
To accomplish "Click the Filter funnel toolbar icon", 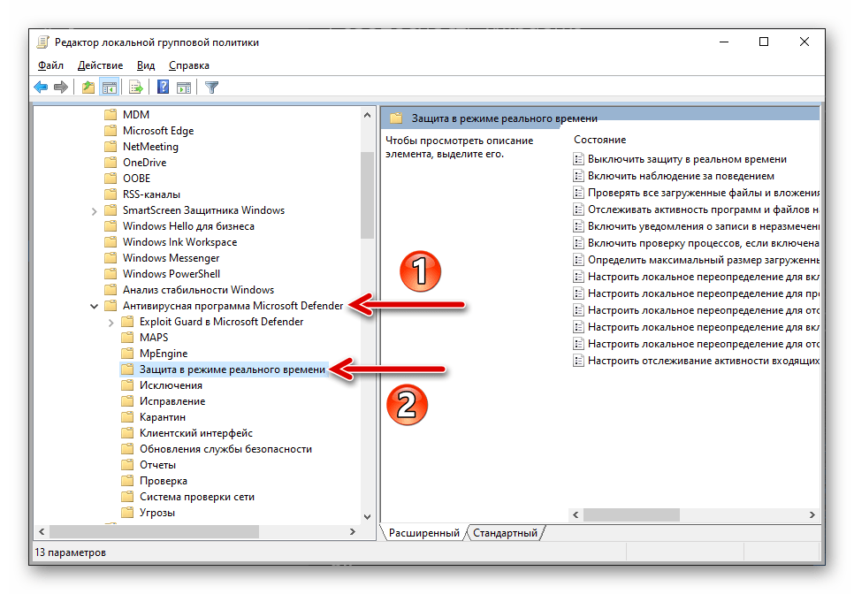I will pos(212,88).
